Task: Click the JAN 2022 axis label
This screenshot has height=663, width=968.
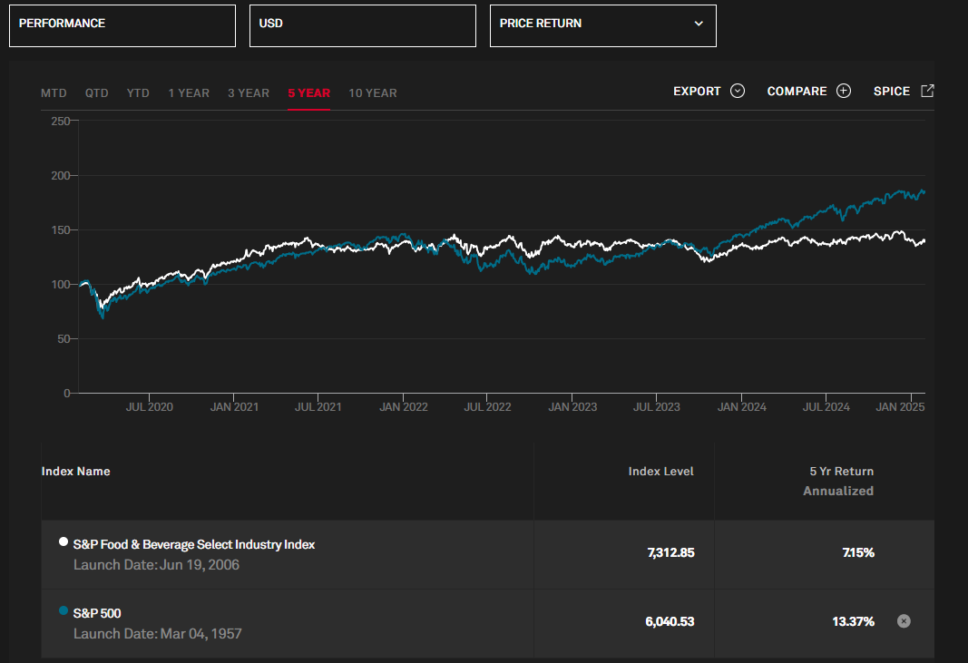Action: click(x=403, y=407)
